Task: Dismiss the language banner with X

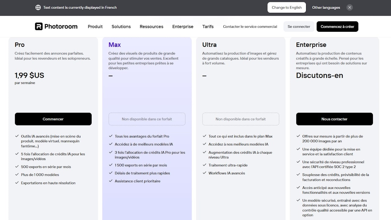Action: (x=350, y=8)
